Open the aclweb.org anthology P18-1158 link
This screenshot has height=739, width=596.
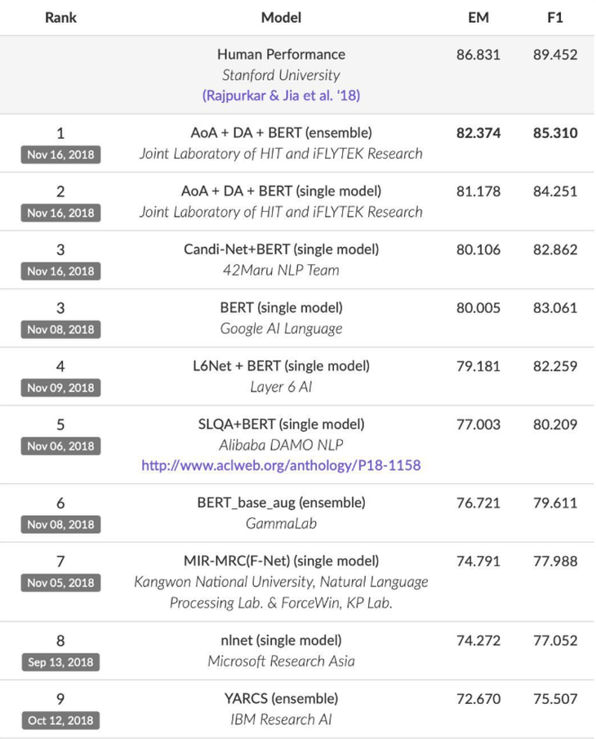[x=281, y=466]
